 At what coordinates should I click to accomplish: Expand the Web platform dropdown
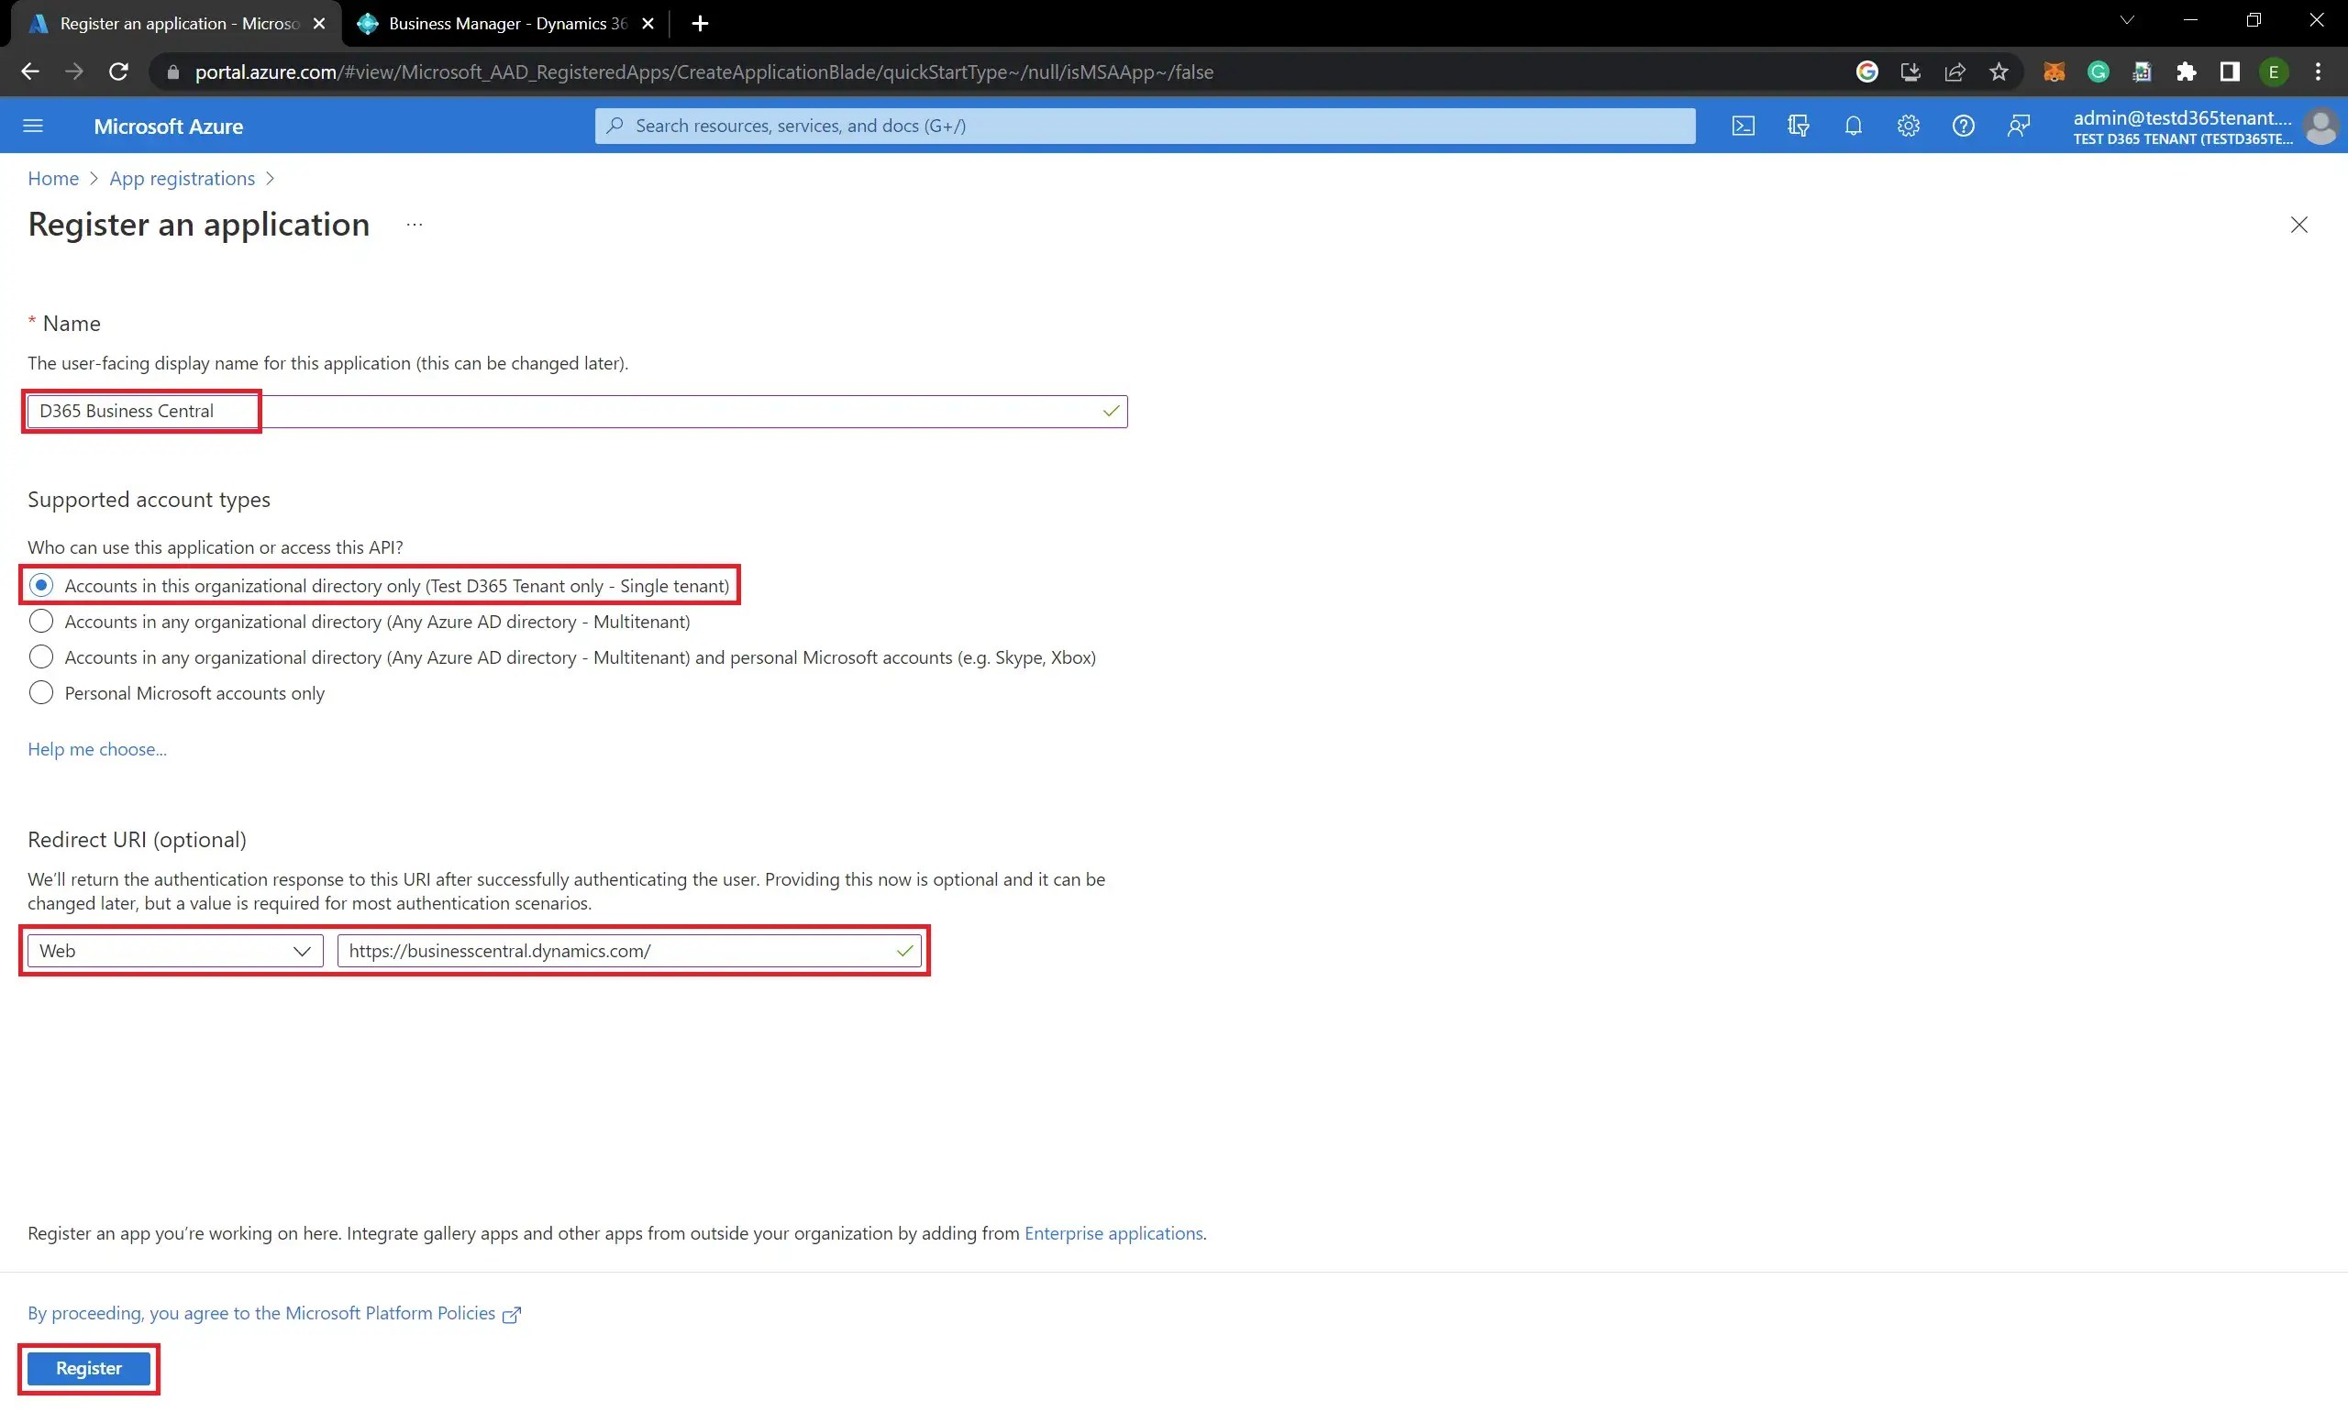175,951
